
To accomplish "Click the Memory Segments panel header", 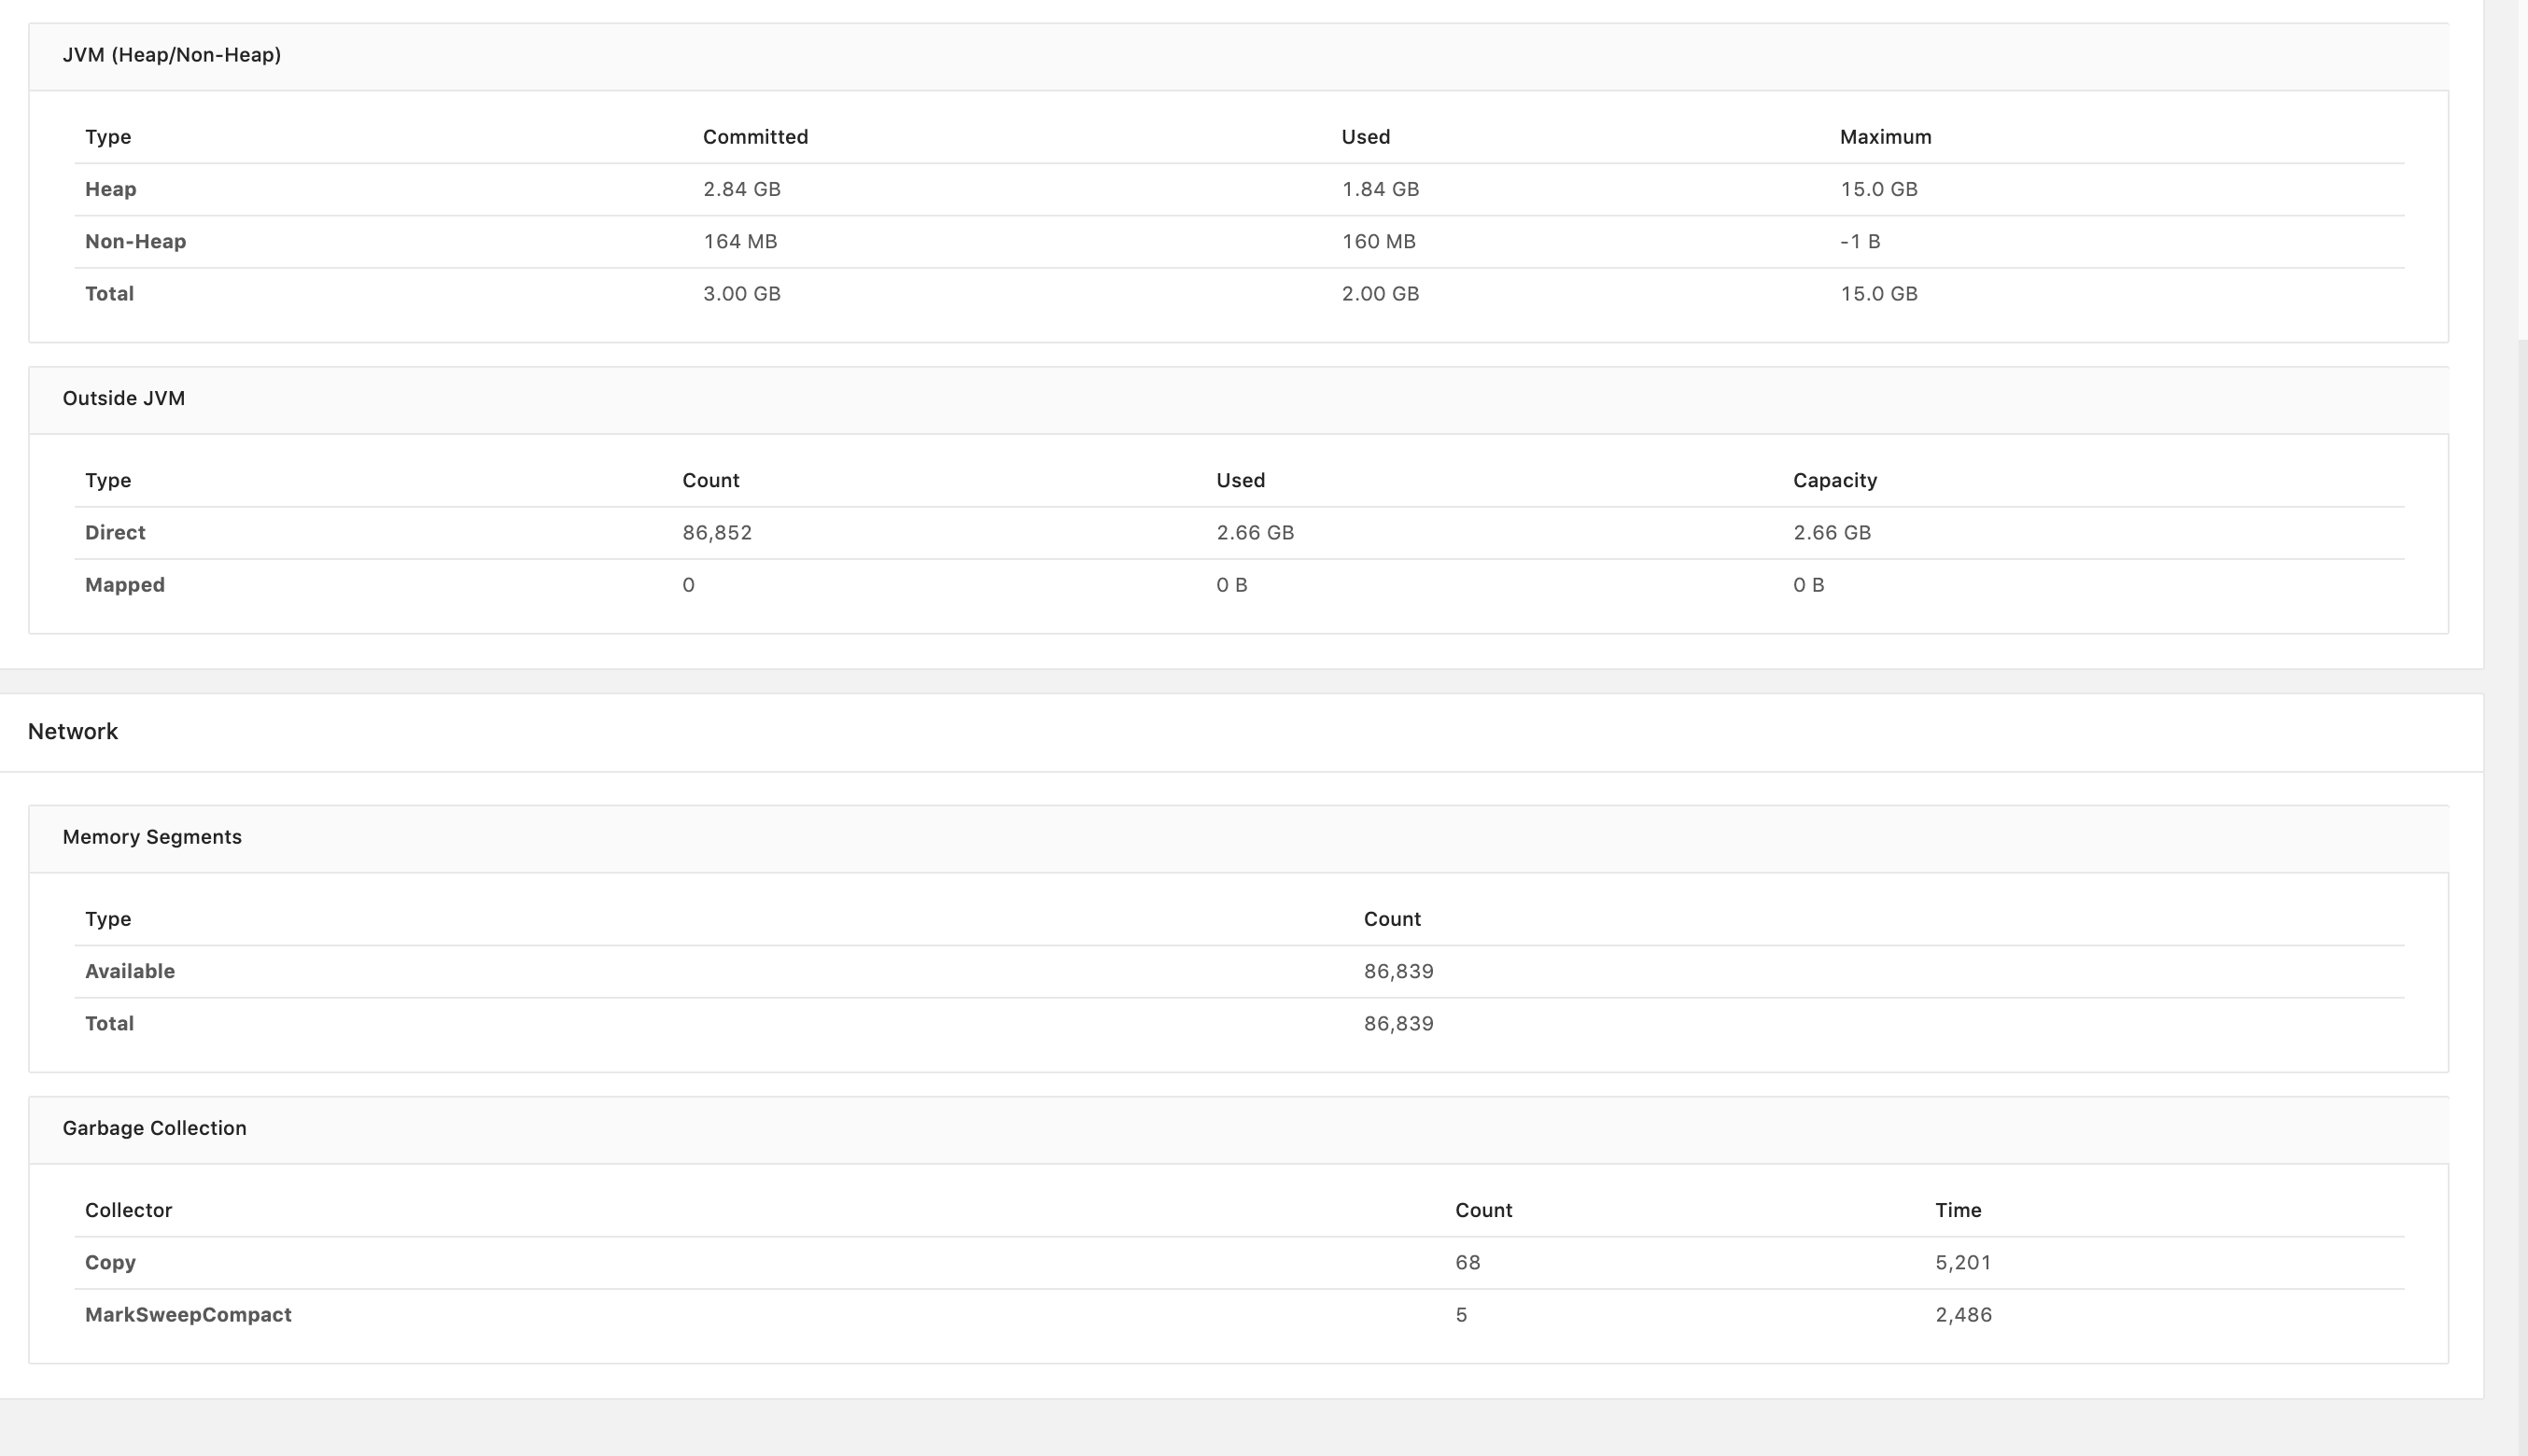I will click(152, 837).
